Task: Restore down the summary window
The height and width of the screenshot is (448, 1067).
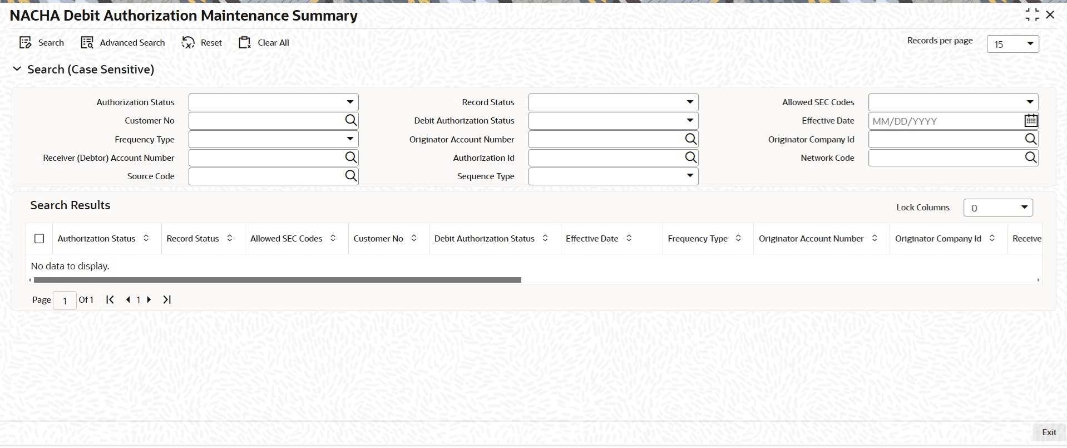Action: tap(1032, 15)
